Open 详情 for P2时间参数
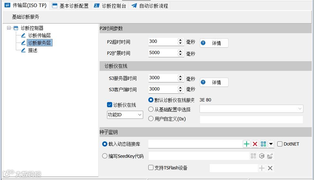 214,43
